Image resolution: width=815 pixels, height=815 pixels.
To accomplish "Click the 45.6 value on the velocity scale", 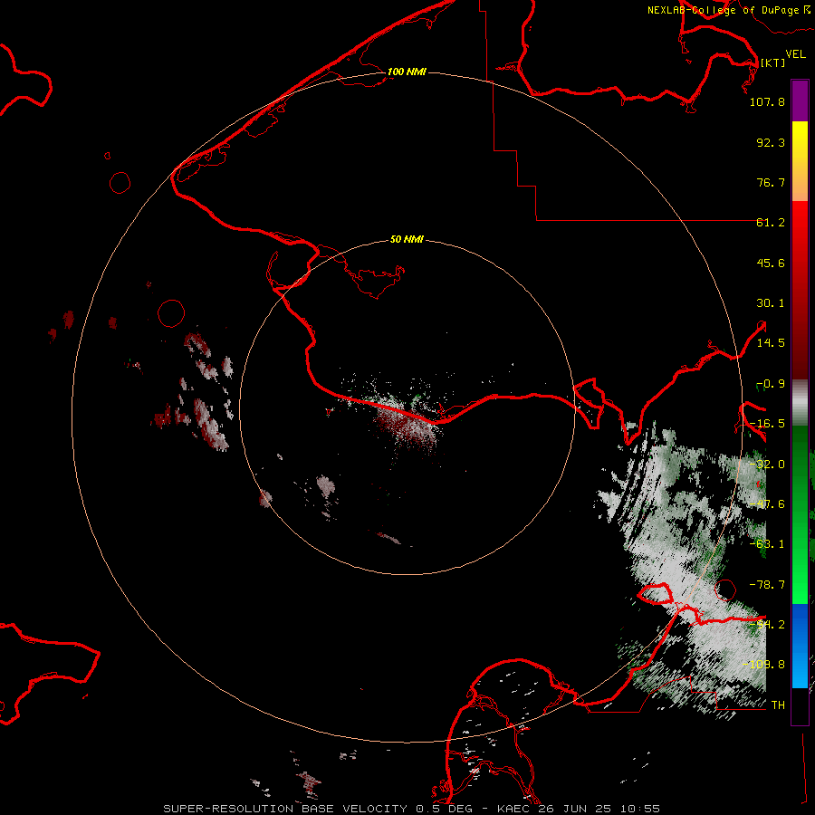I will 771,263.
